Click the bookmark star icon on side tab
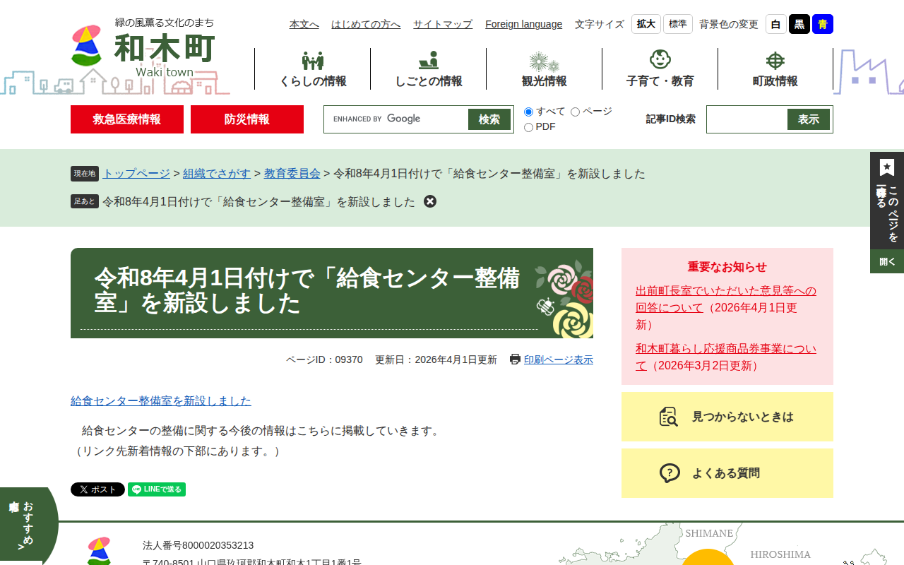 (887, 167)
